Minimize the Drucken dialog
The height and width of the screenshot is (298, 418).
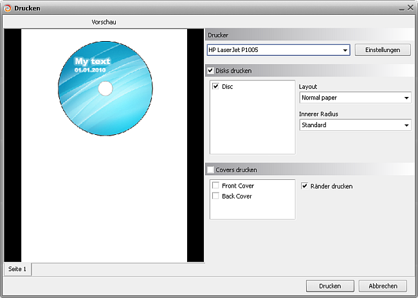click(401, 8)
